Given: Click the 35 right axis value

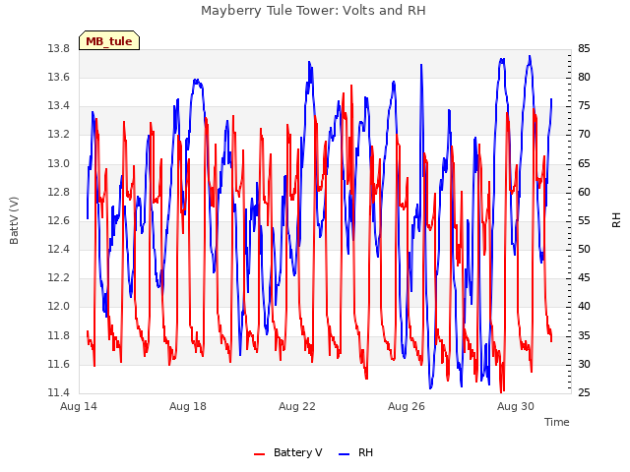Looking at the screenshot, I should point(584,335).
